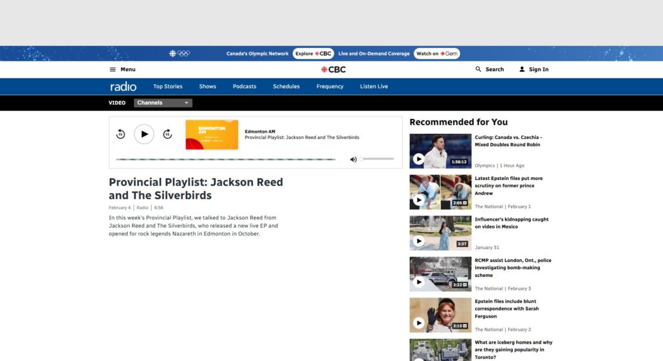Click the Search magnifier icon
Viewport: 663px width, 361px height.
click(x=478, y=69)
